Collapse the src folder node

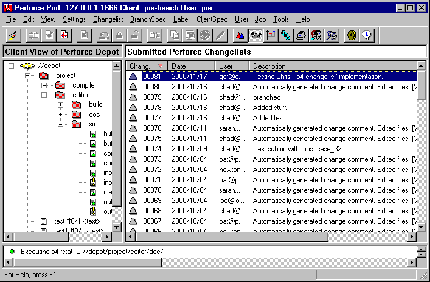click(61, 124)
